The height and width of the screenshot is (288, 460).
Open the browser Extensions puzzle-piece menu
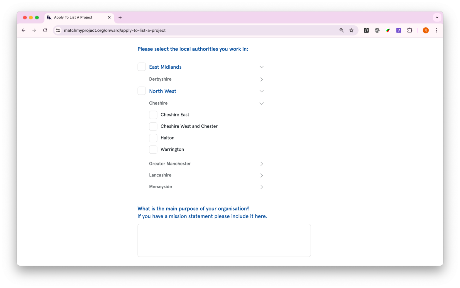(410, 30)
